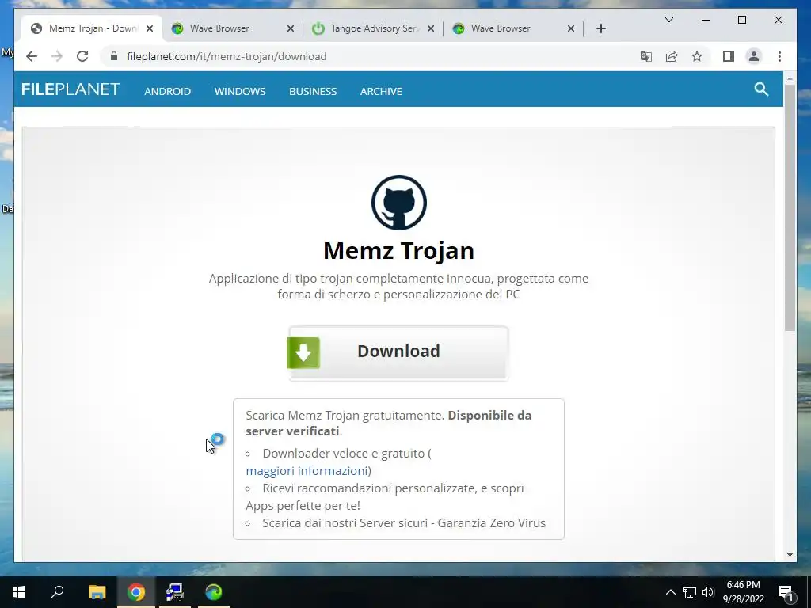
Task: Close the last Wave Browser tab
Action: tap(571, 28)
